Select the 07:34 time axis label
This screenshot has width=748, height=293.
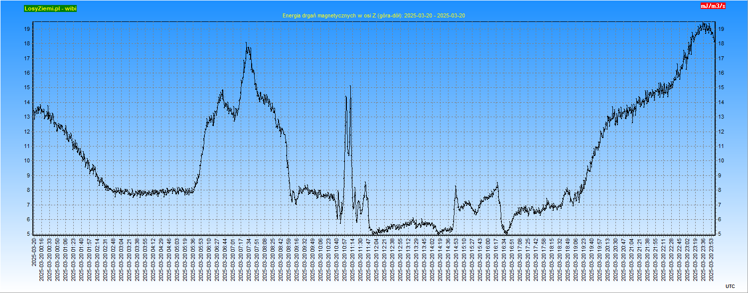[249, 259]
